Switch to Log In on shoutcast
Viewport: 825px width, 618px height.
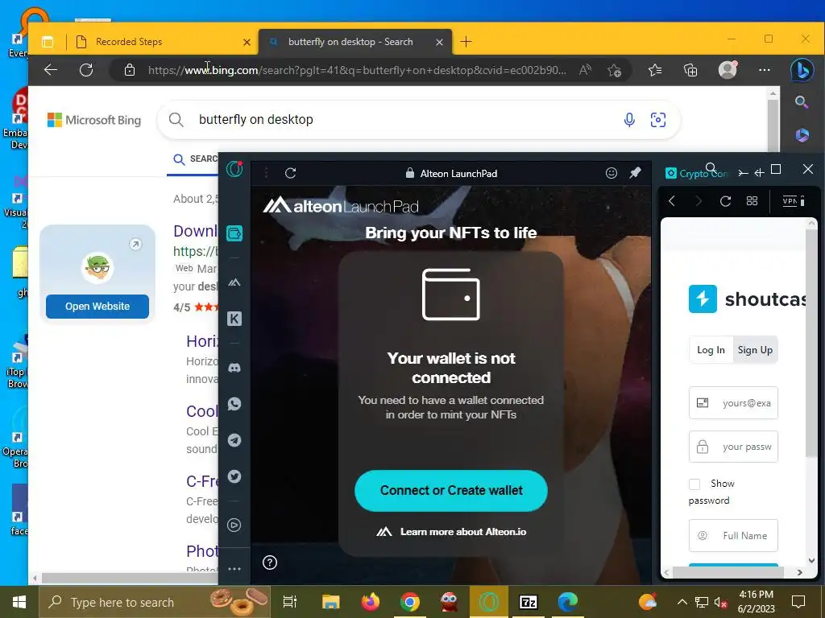[711, 350]
